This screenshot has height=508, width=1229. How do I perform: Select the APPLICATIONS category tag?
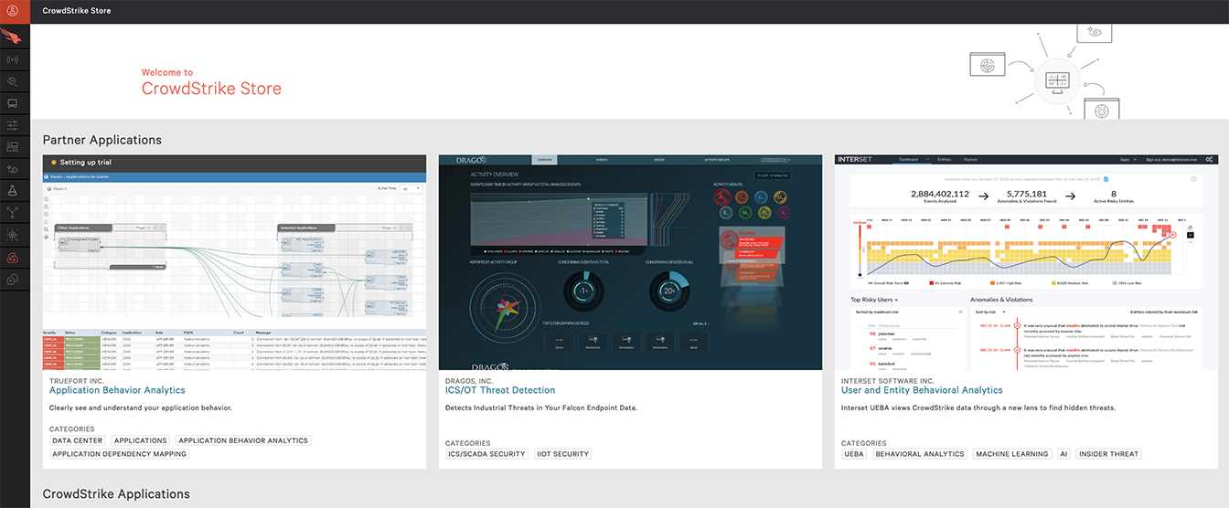141,440
